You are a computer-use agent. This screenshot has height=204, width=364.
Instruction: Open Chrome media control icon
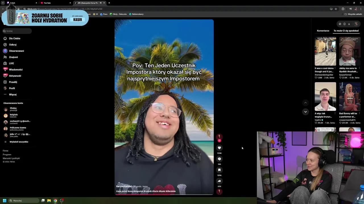350,9
